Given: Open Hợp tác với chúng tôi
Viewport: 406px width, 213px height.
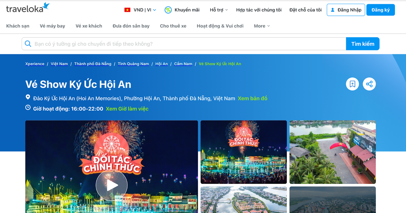Looking at the screenshot, I should pos(259,10).
